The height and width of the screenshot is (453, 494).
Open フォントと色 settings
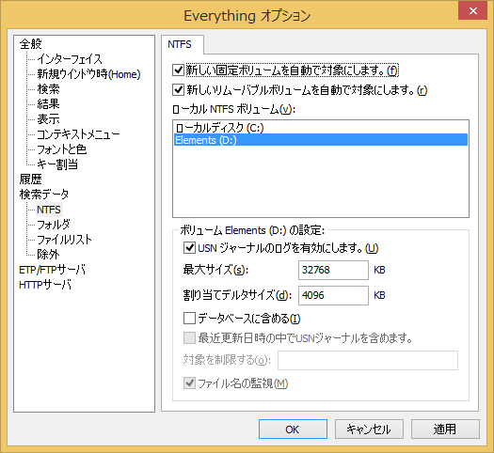click(61, 149)
